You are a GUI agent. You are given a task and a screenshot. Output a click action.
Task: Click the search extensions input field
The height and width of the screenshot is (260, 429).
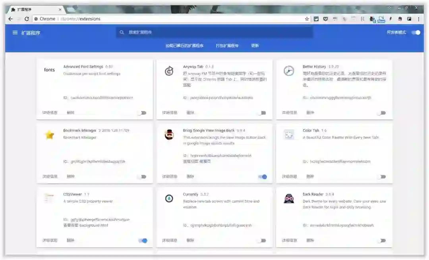(215, 32)
